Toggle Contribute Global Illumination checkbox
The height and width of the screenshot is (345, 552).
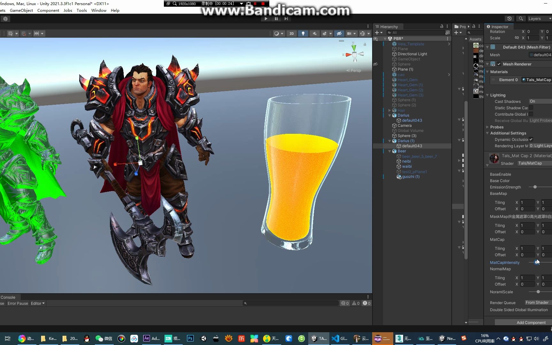[x=531, y=114]
